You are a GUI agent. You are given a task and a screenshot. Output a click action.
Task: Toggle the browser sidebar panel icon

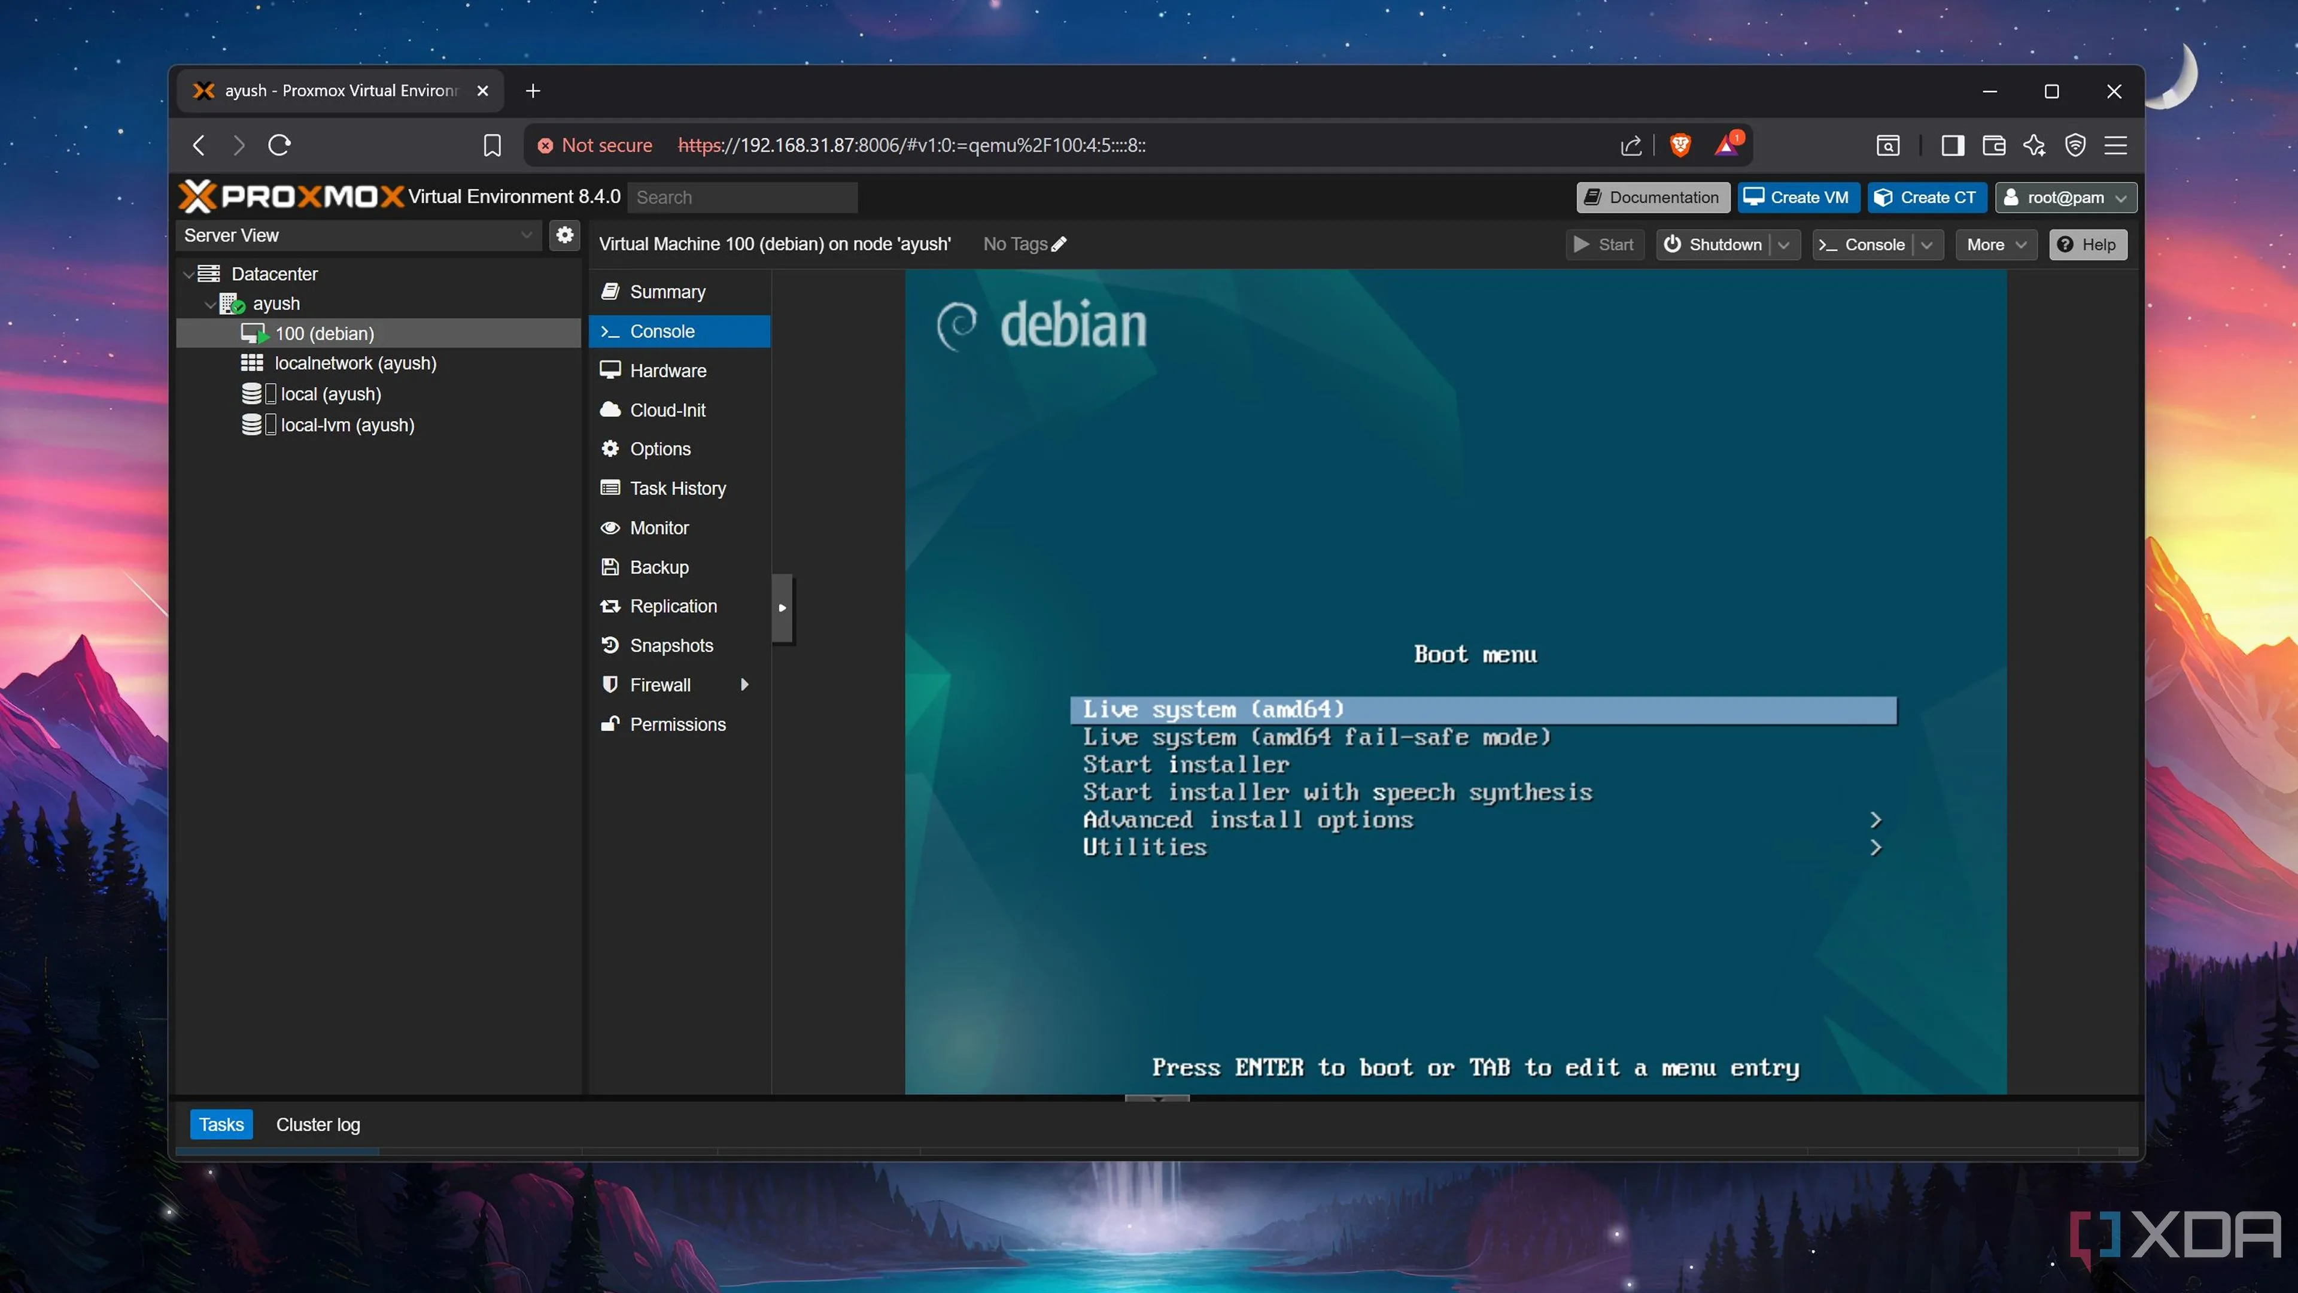[x=1952, y=145]
